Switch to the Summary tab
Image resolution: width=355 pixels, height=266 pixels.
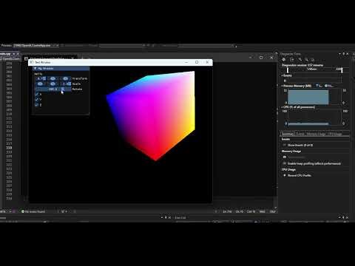[288, 134]
